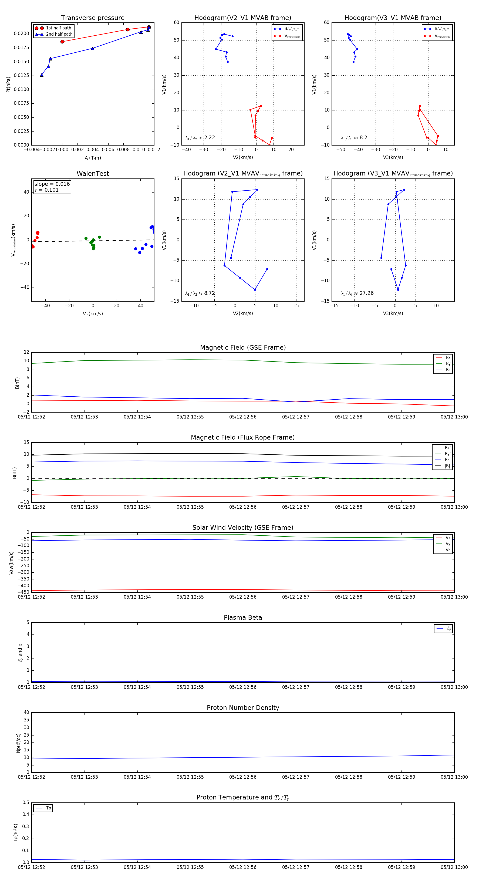Click the Vremaining(km/s) y-axis label on WalenTest
This screenshot has height=891, width=486.
(x=13, y=240)
